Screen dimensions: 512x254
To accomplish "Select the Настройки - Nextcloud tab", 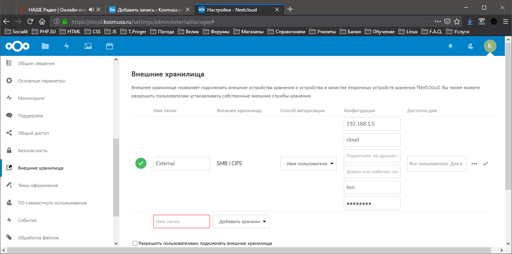I will (239, 9).
